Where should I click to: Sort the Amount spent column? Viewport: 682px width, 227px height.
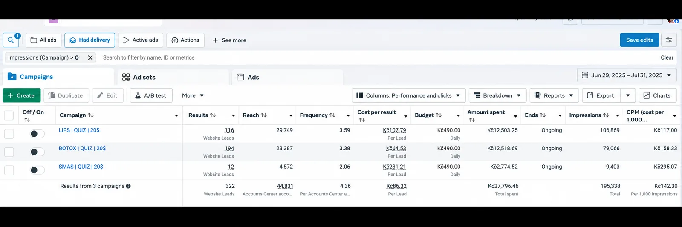[472, 120]
